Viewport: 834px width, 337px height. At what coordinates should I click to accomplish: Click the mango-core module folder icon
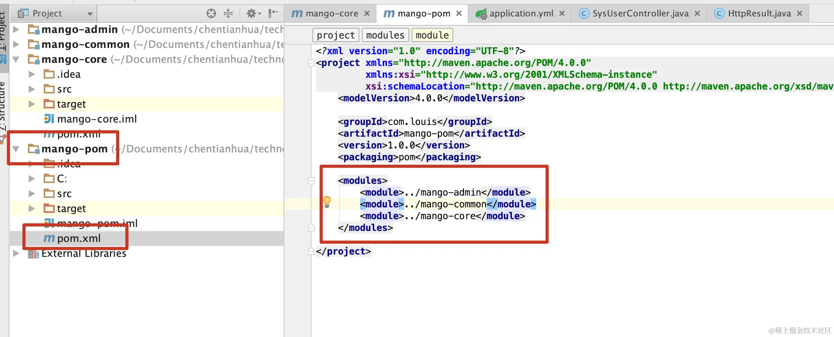(x=33, y=59)
